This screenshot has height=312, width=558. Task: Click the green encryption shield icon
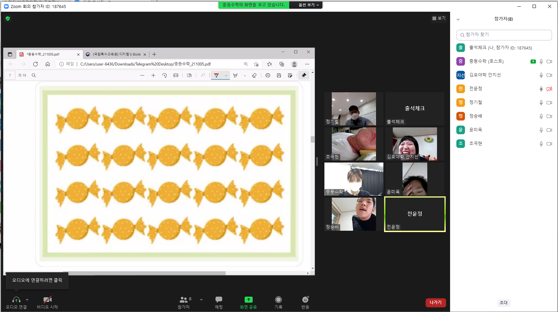point(8,18)
